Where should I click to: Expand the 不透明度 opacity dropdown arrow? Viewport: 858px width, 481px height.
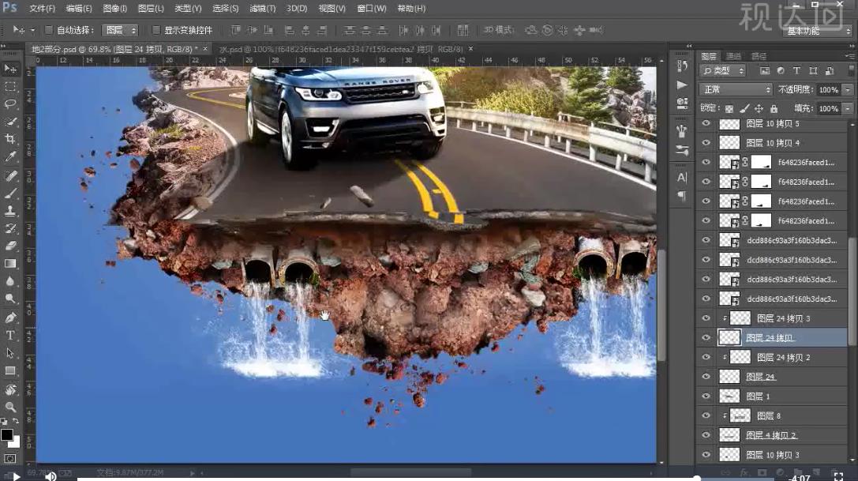pyautogui.click(x=848, y=90)
